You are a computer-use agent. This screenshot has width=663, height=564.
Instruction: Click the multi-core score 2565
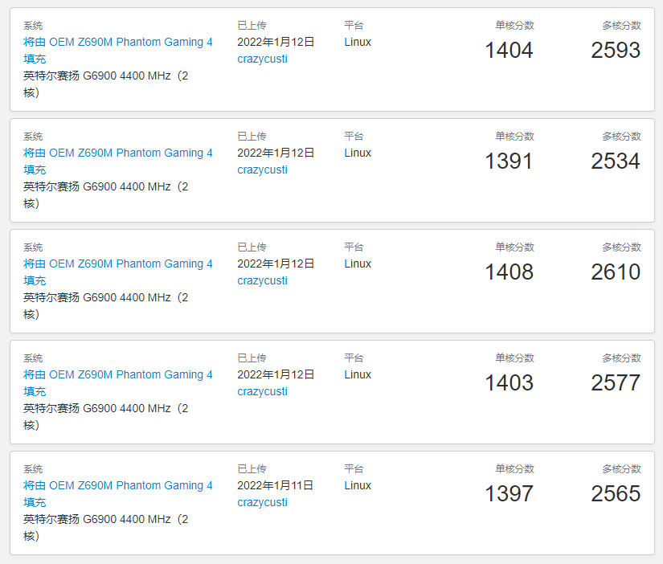(x=616, y=494)
